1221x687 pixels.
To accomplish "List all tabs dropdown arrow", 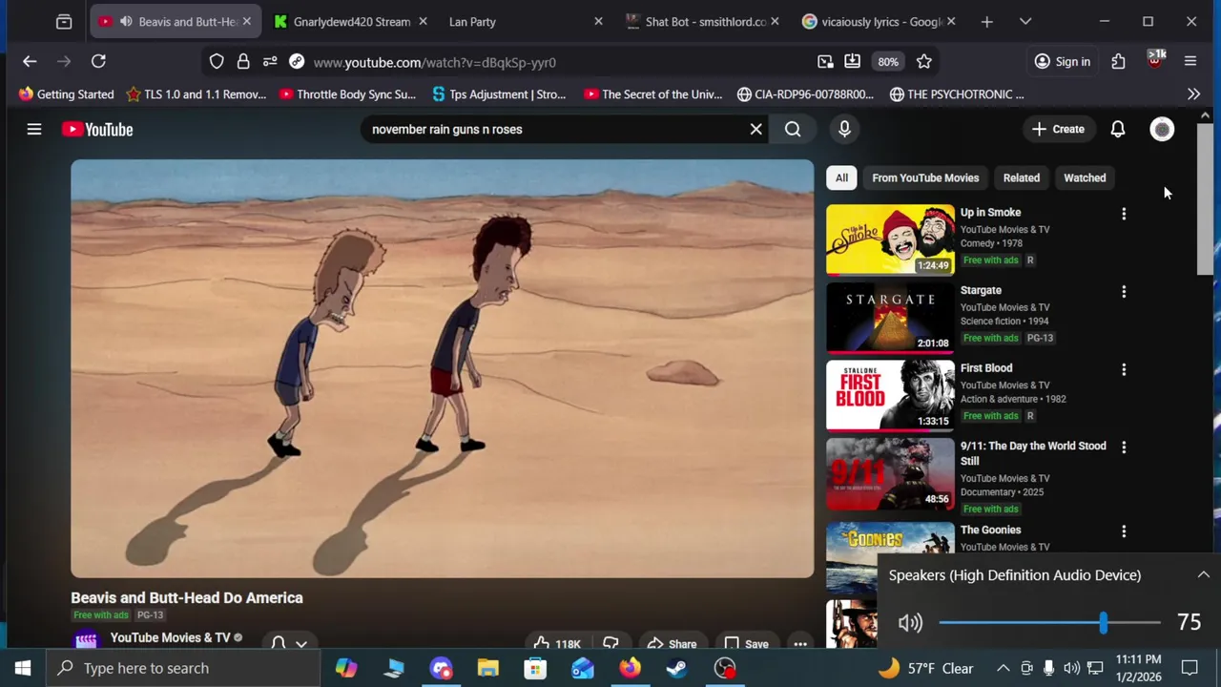I will click(1025, 21).
